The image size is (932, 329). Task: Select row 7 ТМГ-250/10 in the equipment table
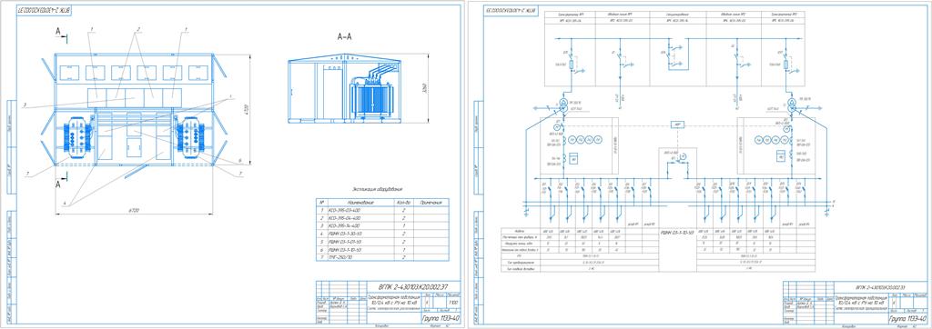coord(382,258)
